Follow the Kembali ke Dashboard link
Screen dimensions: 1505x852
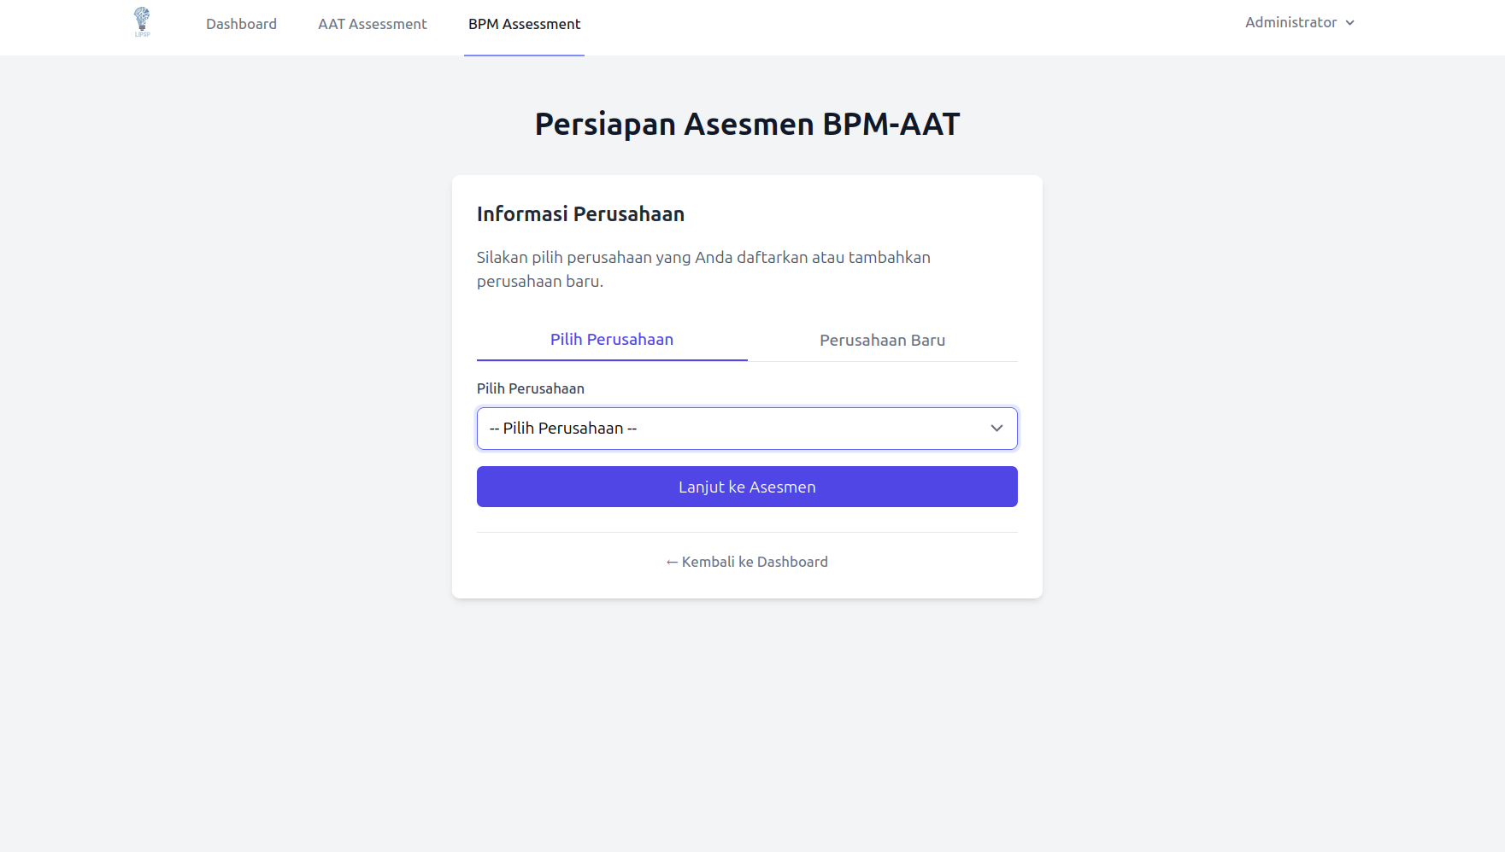755,562
